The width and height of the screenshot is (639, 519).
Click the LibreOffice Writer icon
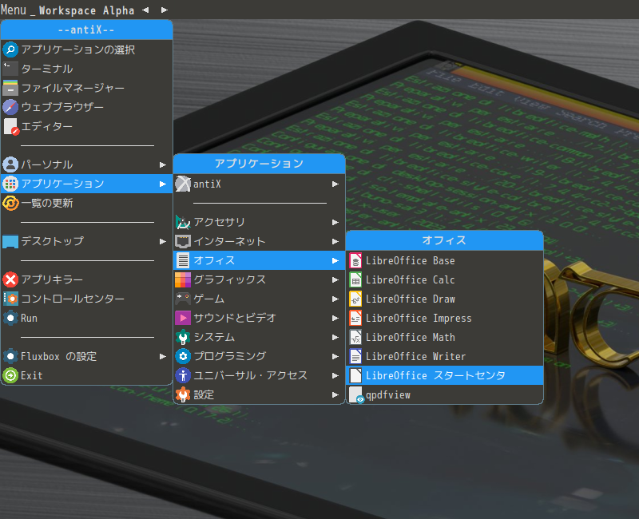coord(355,356)
